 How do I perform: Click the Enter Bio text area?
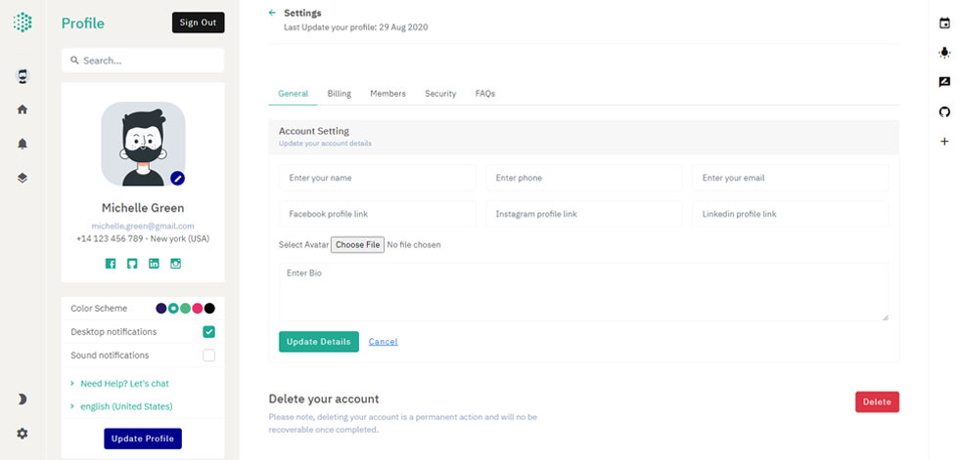tap(583, 292)
